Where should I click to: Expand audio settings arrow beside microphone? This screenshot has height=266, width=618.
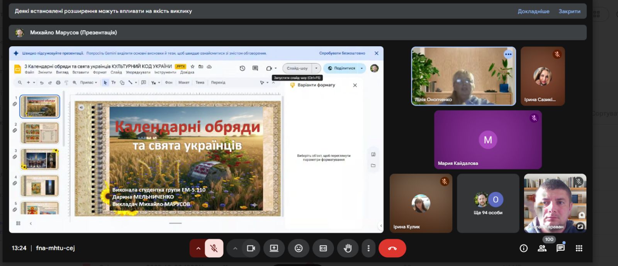pos(198,248)
